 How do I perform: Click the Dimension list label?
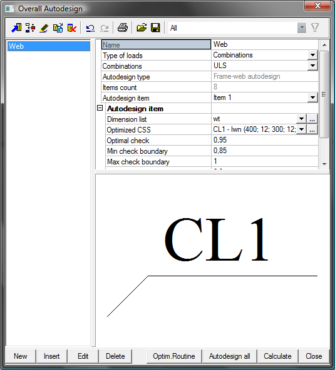click(x=127, y=119)
